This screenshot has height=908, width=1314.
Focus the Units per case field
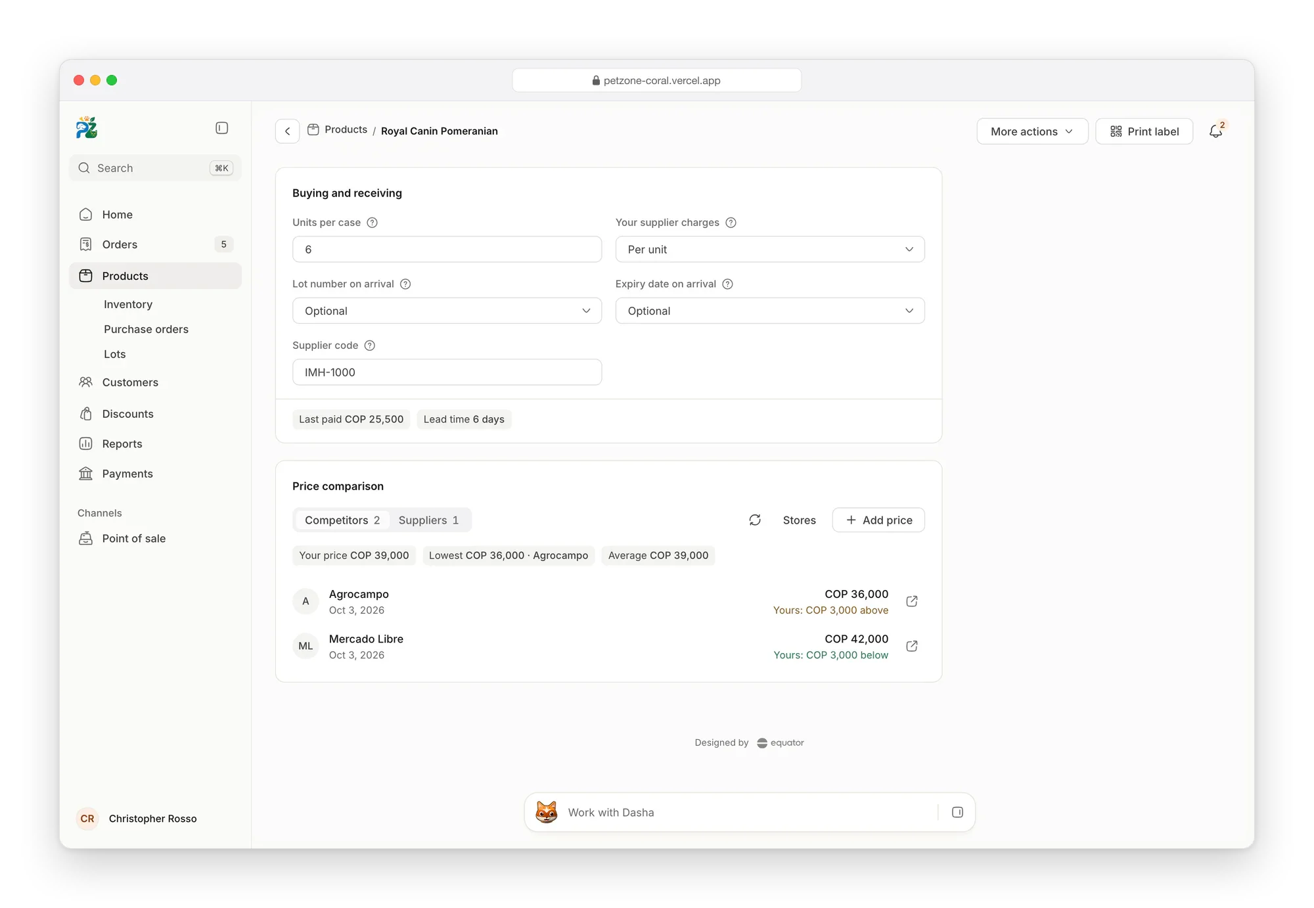tap(447, 249)
